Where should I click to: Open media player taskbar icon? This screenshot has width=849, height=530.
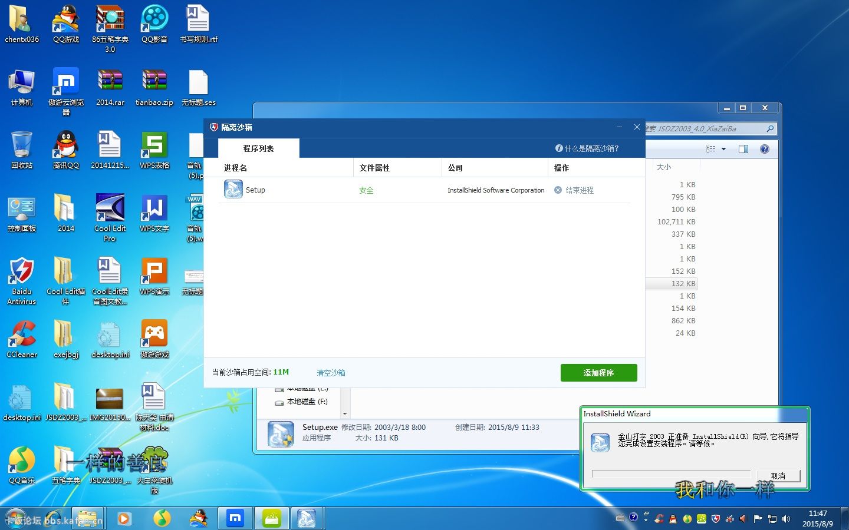pos(124,518)
